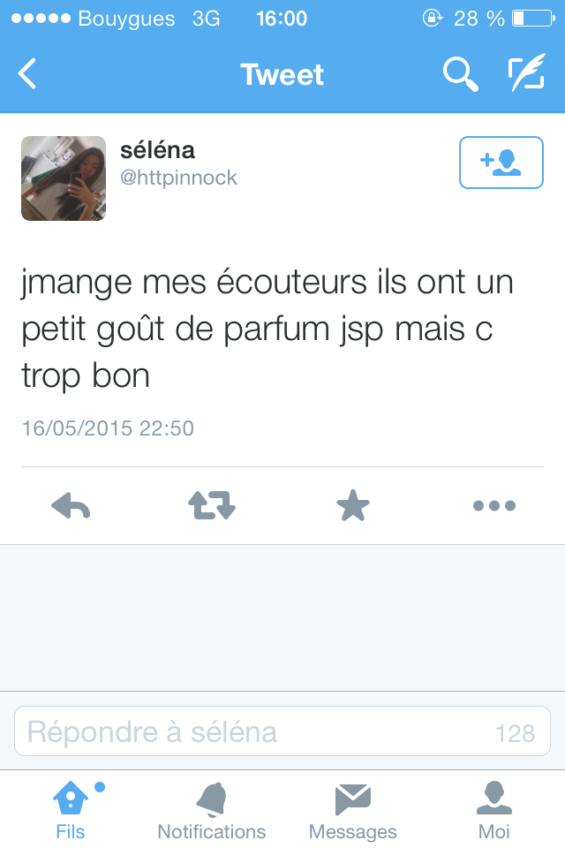Switch to the Fils tab
Image resolution: width=565 pixels, height=848 pixels.
click(x=71, y=810)
